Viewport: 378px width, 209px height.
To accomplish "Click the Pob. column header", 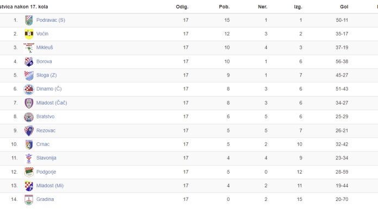I will click(x=224, y=7).
